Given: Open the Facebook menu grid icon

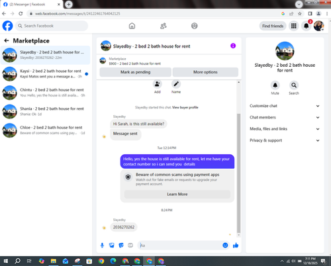Looking at the screenshot, I should tap(294, 26).
